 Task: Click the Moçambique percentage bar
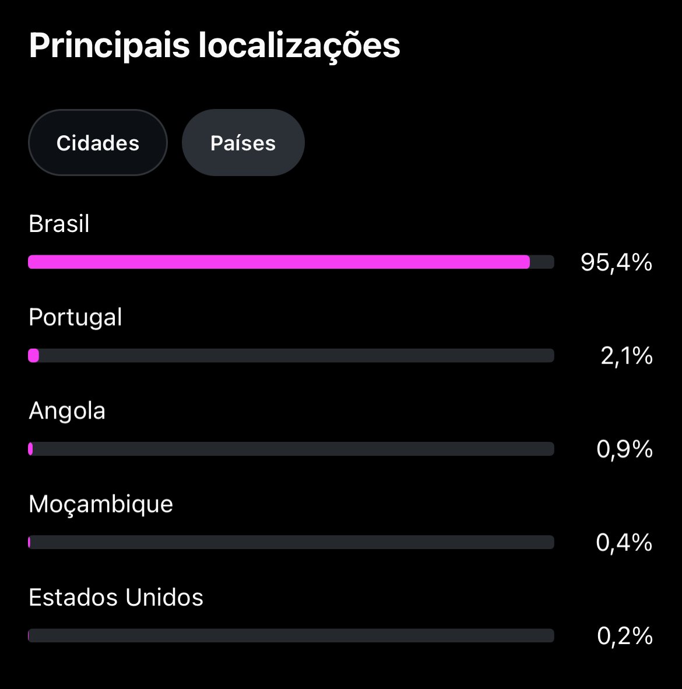(x=291, y=542)
